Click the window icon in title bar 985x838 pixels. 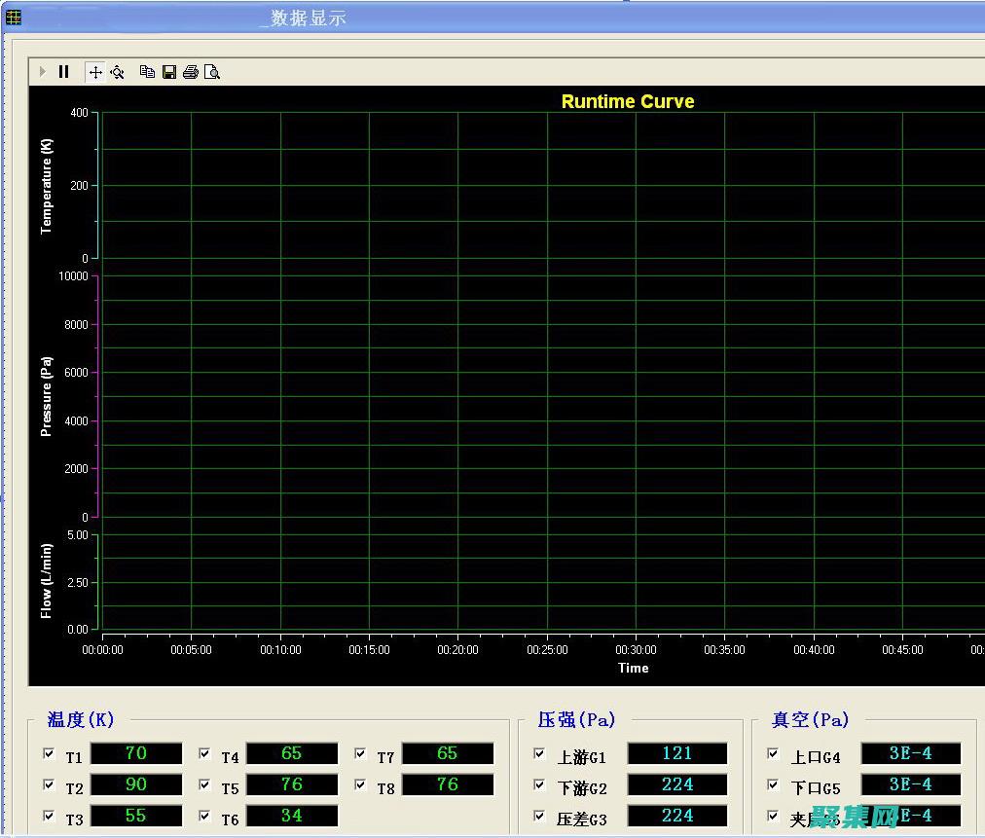click(x=14, y=17)
